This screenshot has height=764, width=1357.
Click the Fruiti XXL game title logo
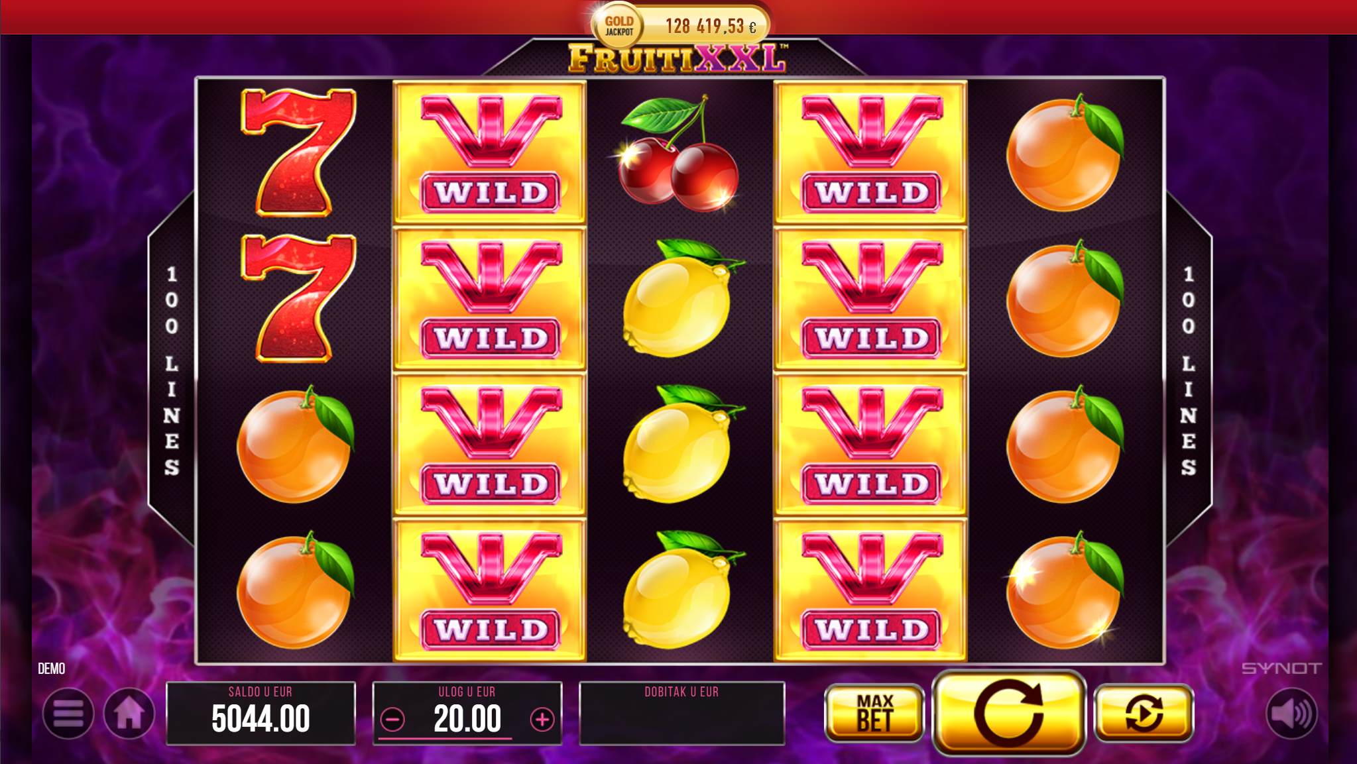pos(678,58)
